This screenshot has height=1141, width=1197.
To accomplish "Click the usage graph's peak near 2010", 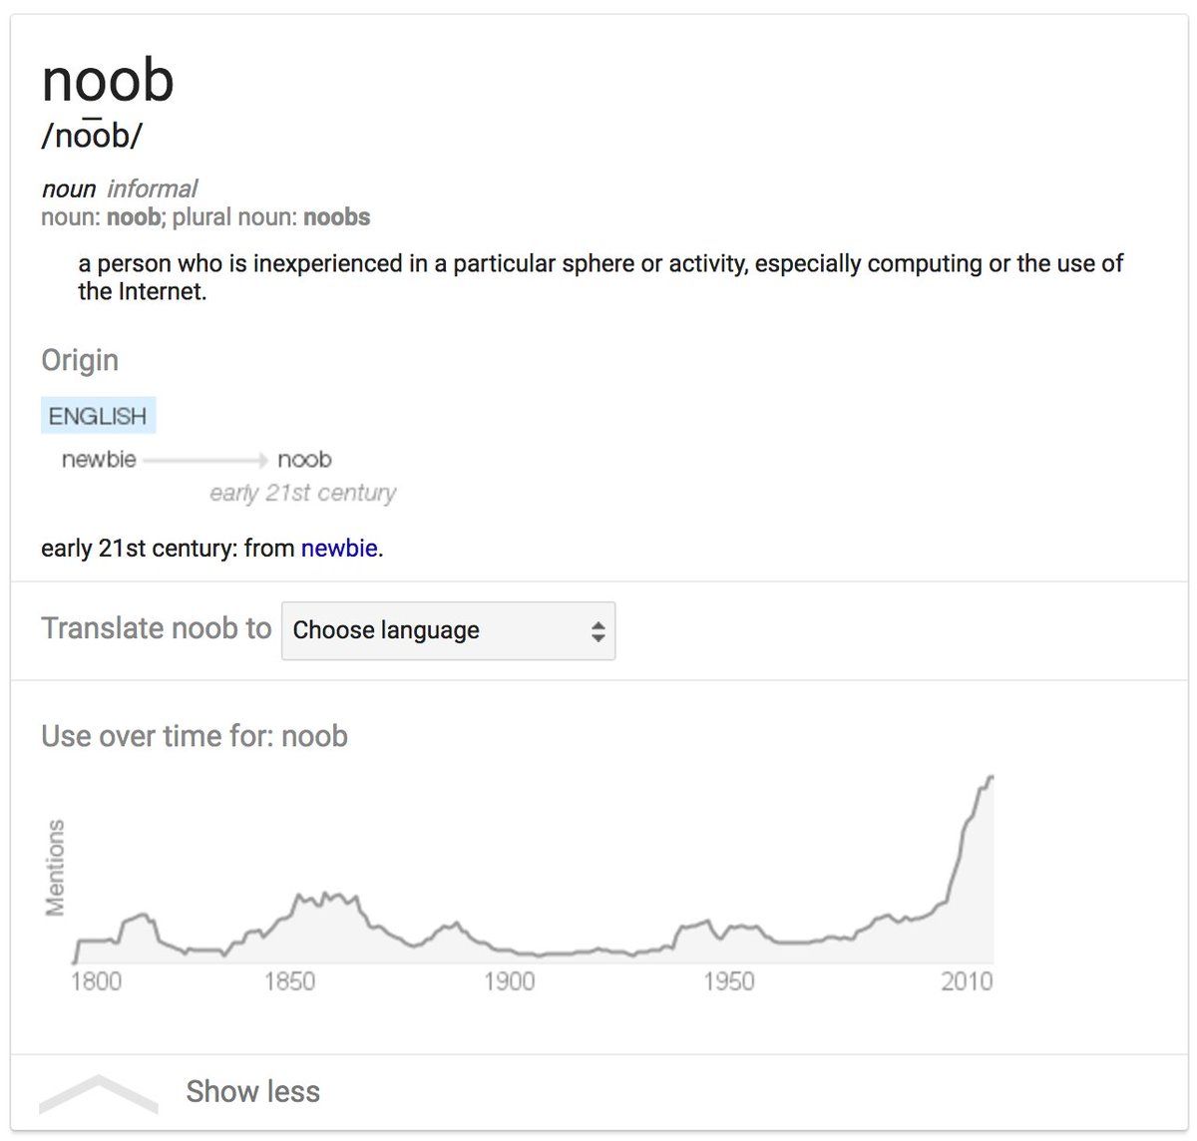I will coord(990,778).
